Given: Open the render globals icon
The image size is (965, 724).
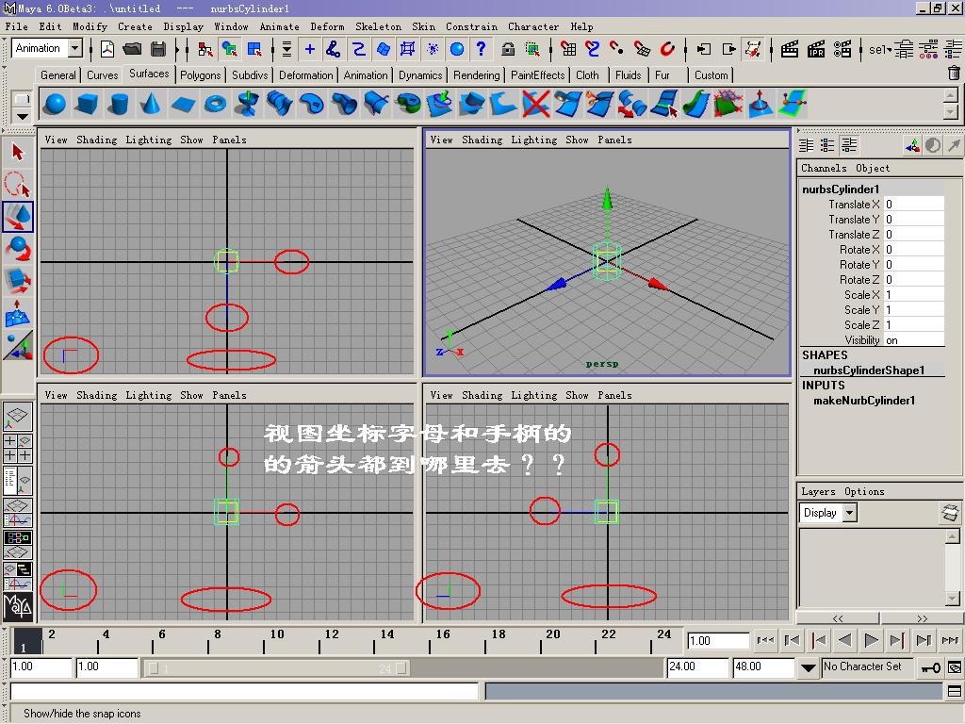Looking at the screenshot, I should pyautogui.click(x=842, y=49).
